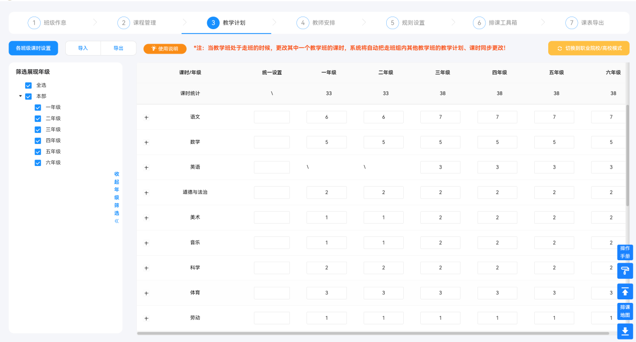Uncheck the 五年级 checkbox

pos(38,151)
